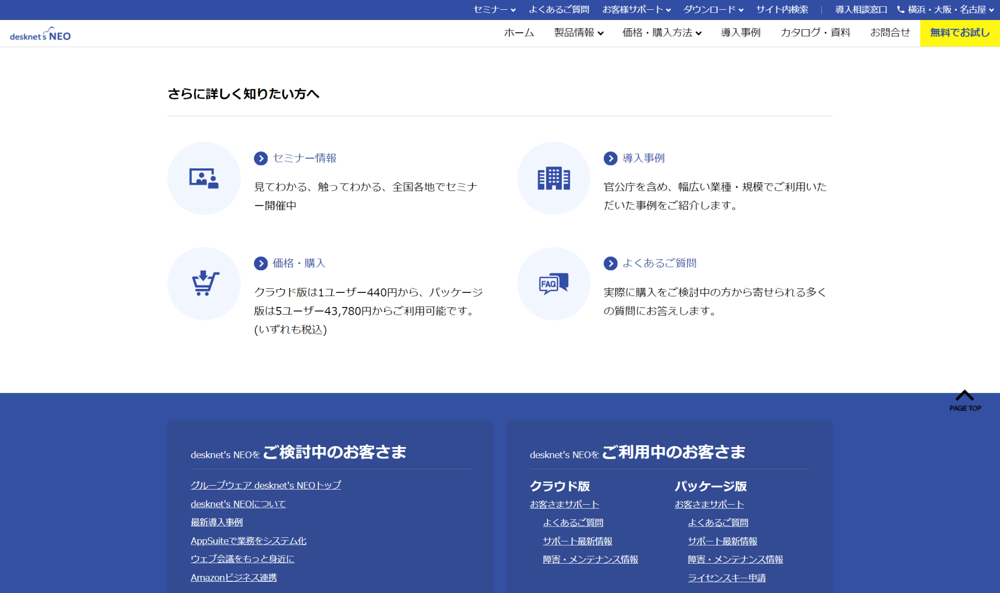1000x593 pixels.
Task: Open 導入事例 in main navigation
Action: click(741, 33)
